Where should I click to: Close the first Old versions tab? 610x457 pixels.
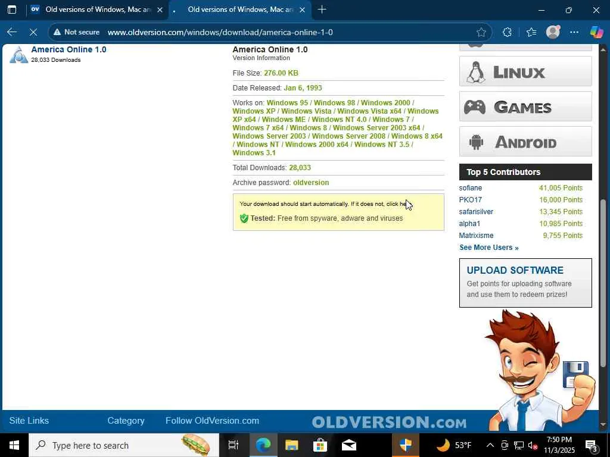click(x=160, y=10)
